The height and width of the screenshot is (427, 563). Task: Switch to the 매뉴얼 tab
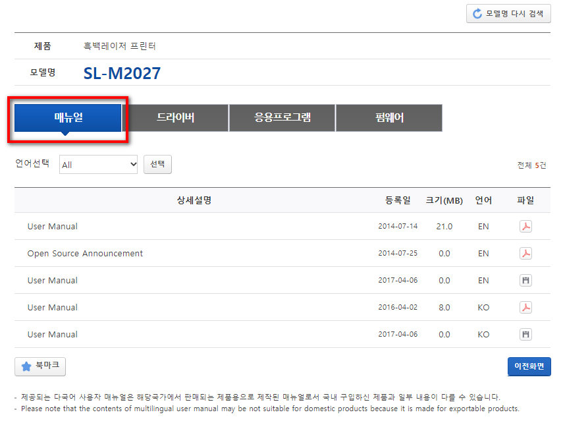pyautogui.click(x=68, y=118)
